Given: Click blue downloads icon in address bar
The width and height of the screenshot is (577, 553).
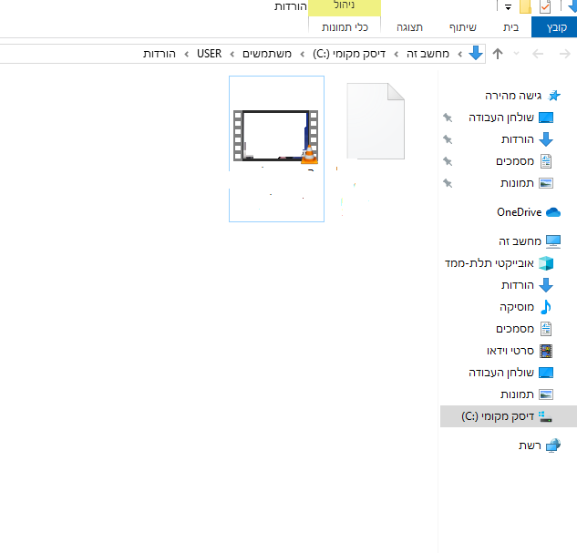Looking at the screenshot, I should pos(476,54).
